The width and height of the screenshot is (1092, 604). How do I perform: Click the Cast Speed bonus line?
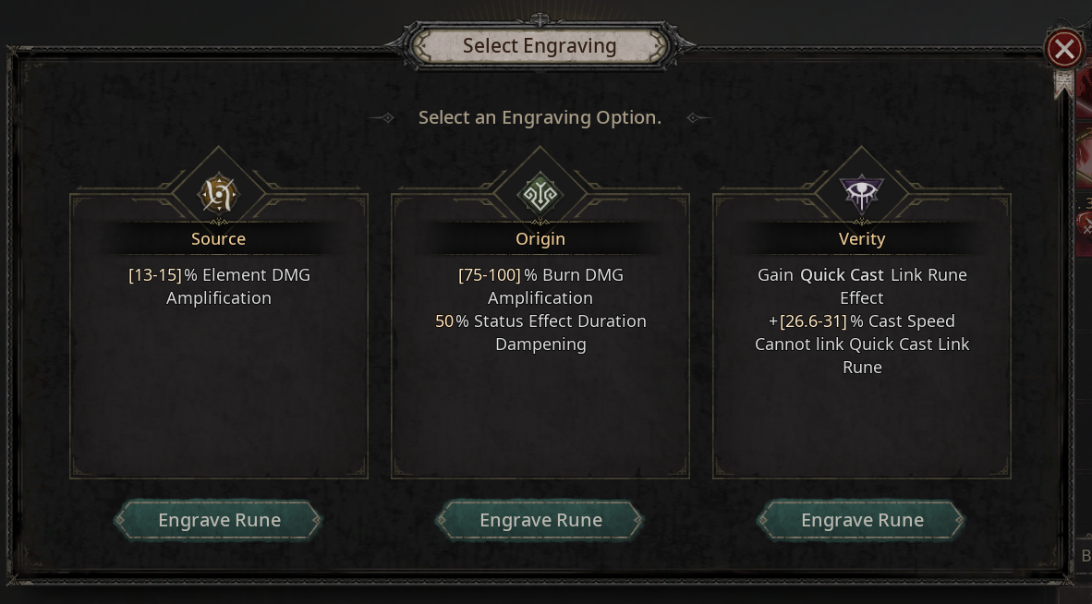click(862, 321)
